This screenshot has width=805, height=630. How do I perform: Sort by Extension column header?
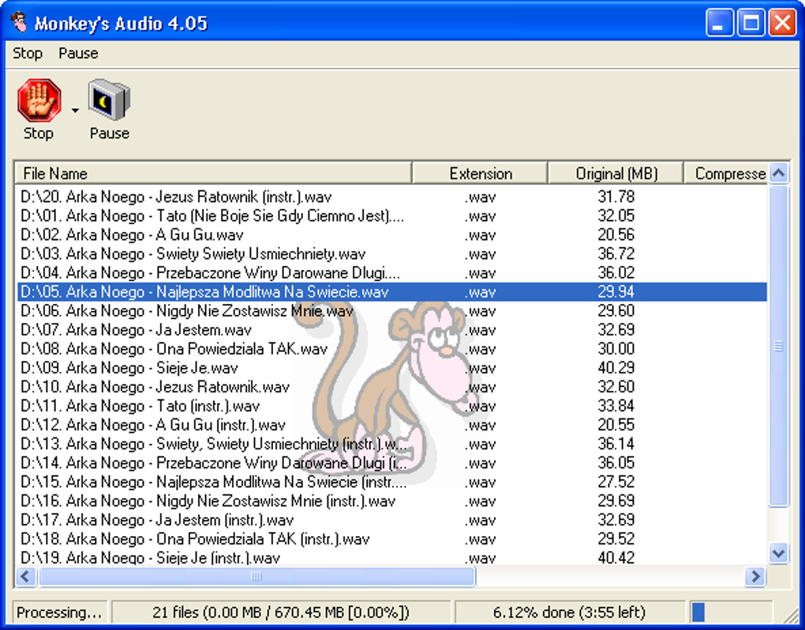pyautogui.click(x=481, y=174)
